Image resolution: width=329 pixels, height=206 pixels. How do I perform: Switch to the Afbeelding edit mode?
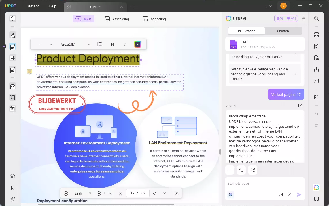[x=117, y=19]
